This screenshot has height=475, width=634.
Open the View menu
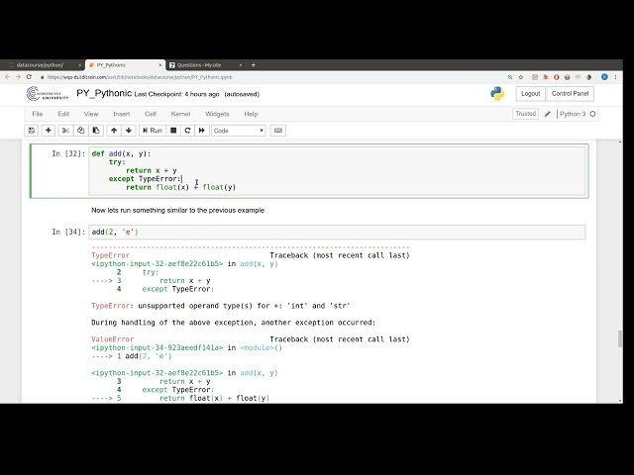point(91,114)
